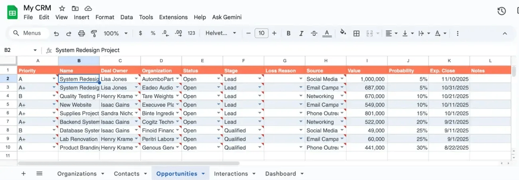Format as currency with dollar icon
This screenshot has width=519, height=180.
[141, 34]
